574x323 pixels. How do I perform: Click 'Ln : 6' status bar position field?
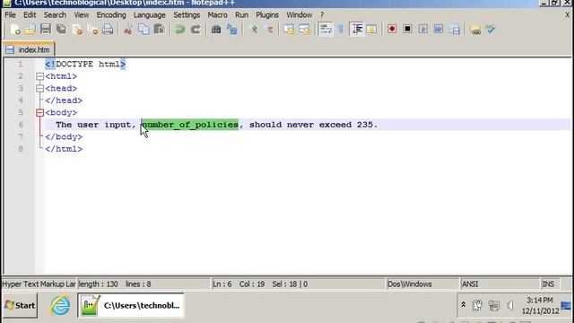click(x=222, y=284)
